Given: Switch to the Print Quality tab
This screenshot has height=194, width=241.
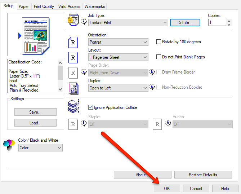Looking at the screenshot, I should [x=44, y=6].
